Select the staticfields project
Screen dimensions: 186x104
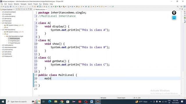pyautogui.click(x=8, y=54)
